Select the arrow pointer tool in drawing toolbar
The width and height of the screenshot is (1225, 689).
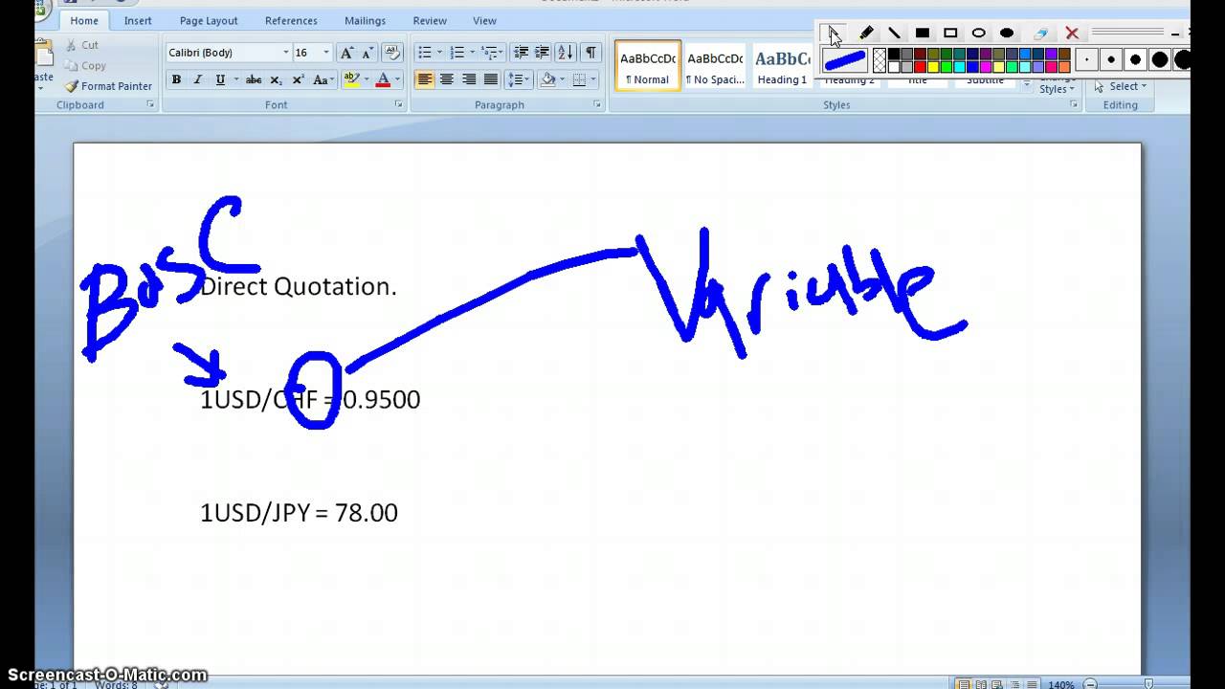(834, 33)
